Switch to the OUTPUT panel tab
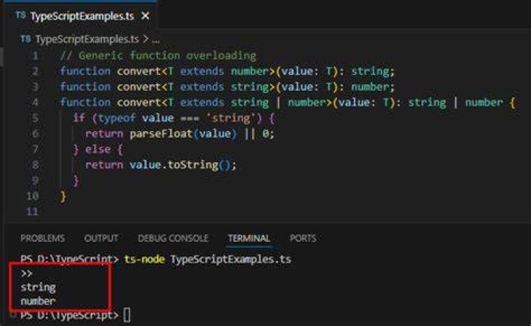 [101, 238]
